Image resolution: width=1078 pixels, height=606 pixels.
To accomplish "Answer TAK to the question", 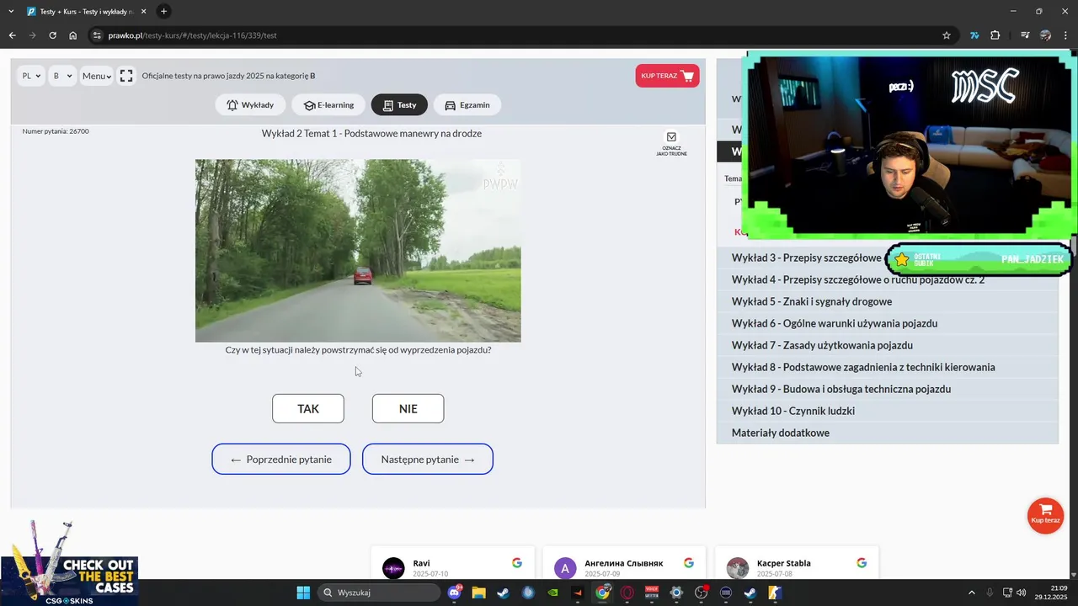I will click(308, 408).
